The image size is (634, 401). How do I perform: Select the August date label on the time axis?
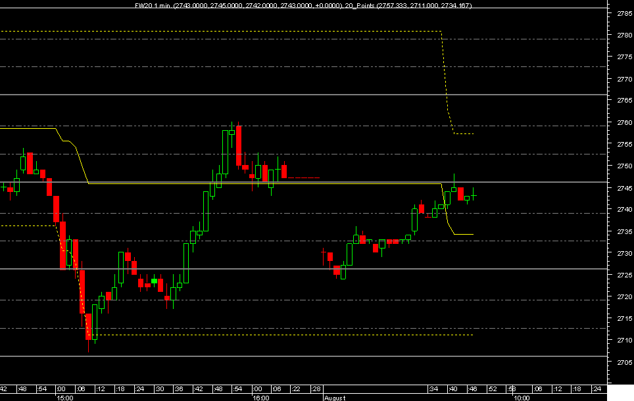(335, 398)
